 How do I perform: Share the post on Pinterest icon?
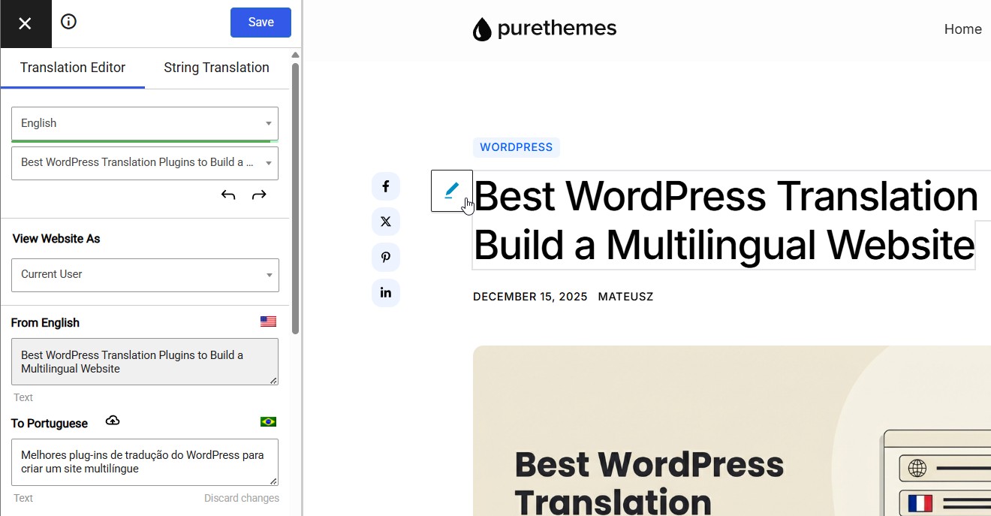[x=386, y=257]
